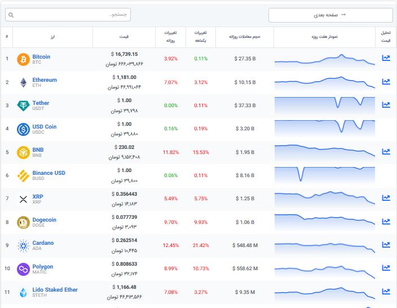The width and height of the screenshot is (397, 308).
Task: Select Bitcoin volume $ 27.35 B
Action: pyautogui.click(x=245, y=59)
